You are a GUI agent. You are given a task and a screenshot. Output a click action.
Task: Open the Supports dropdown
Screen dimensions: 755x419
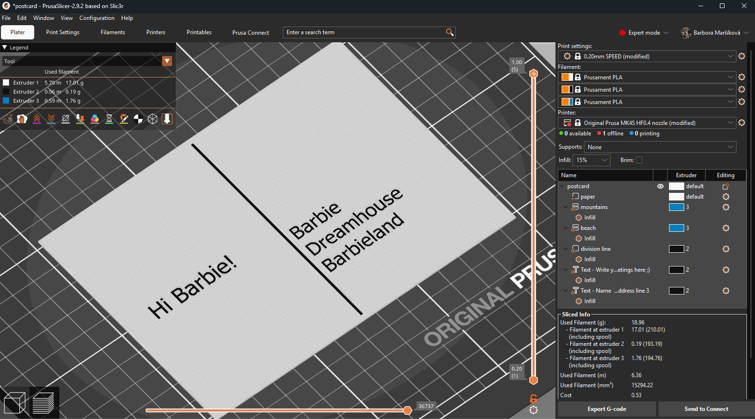(659, 147)
